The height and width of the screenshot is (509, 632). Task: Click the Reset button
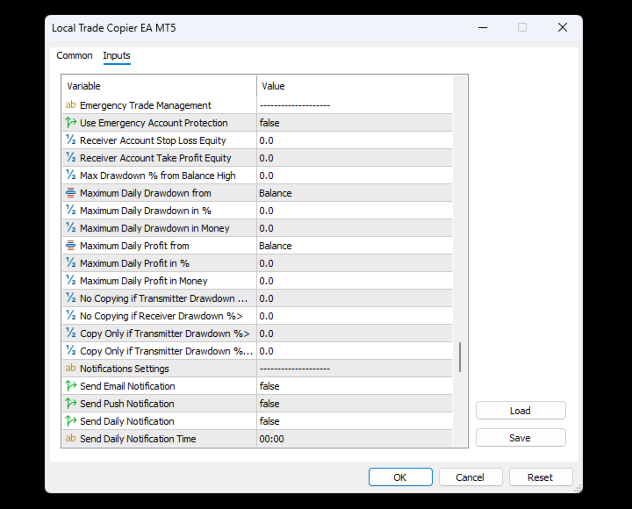541,477
